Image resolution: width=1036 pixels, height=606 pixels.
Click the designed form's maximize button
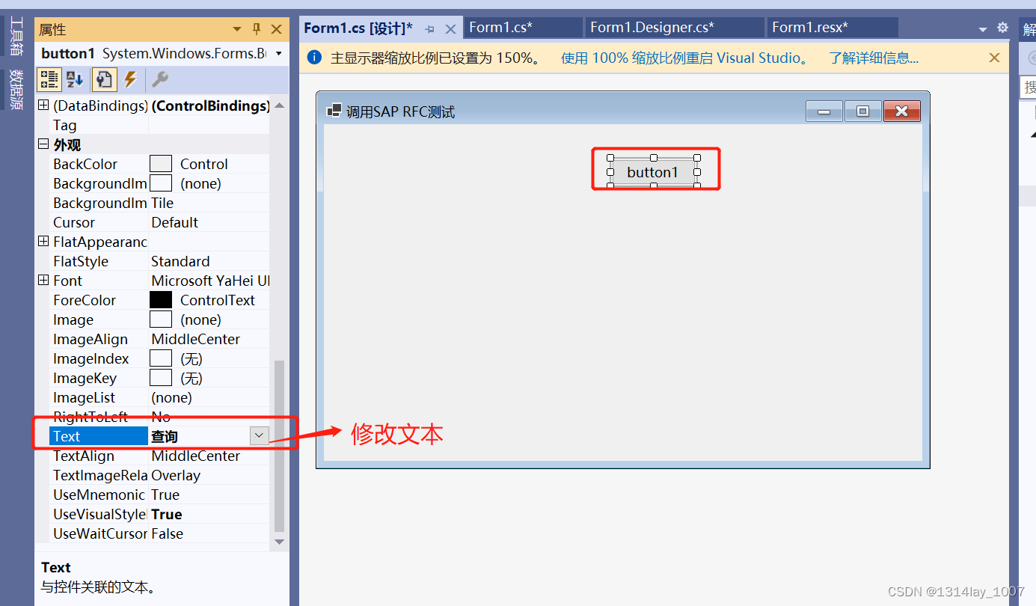pyautogui.click(x=863, y=111)
